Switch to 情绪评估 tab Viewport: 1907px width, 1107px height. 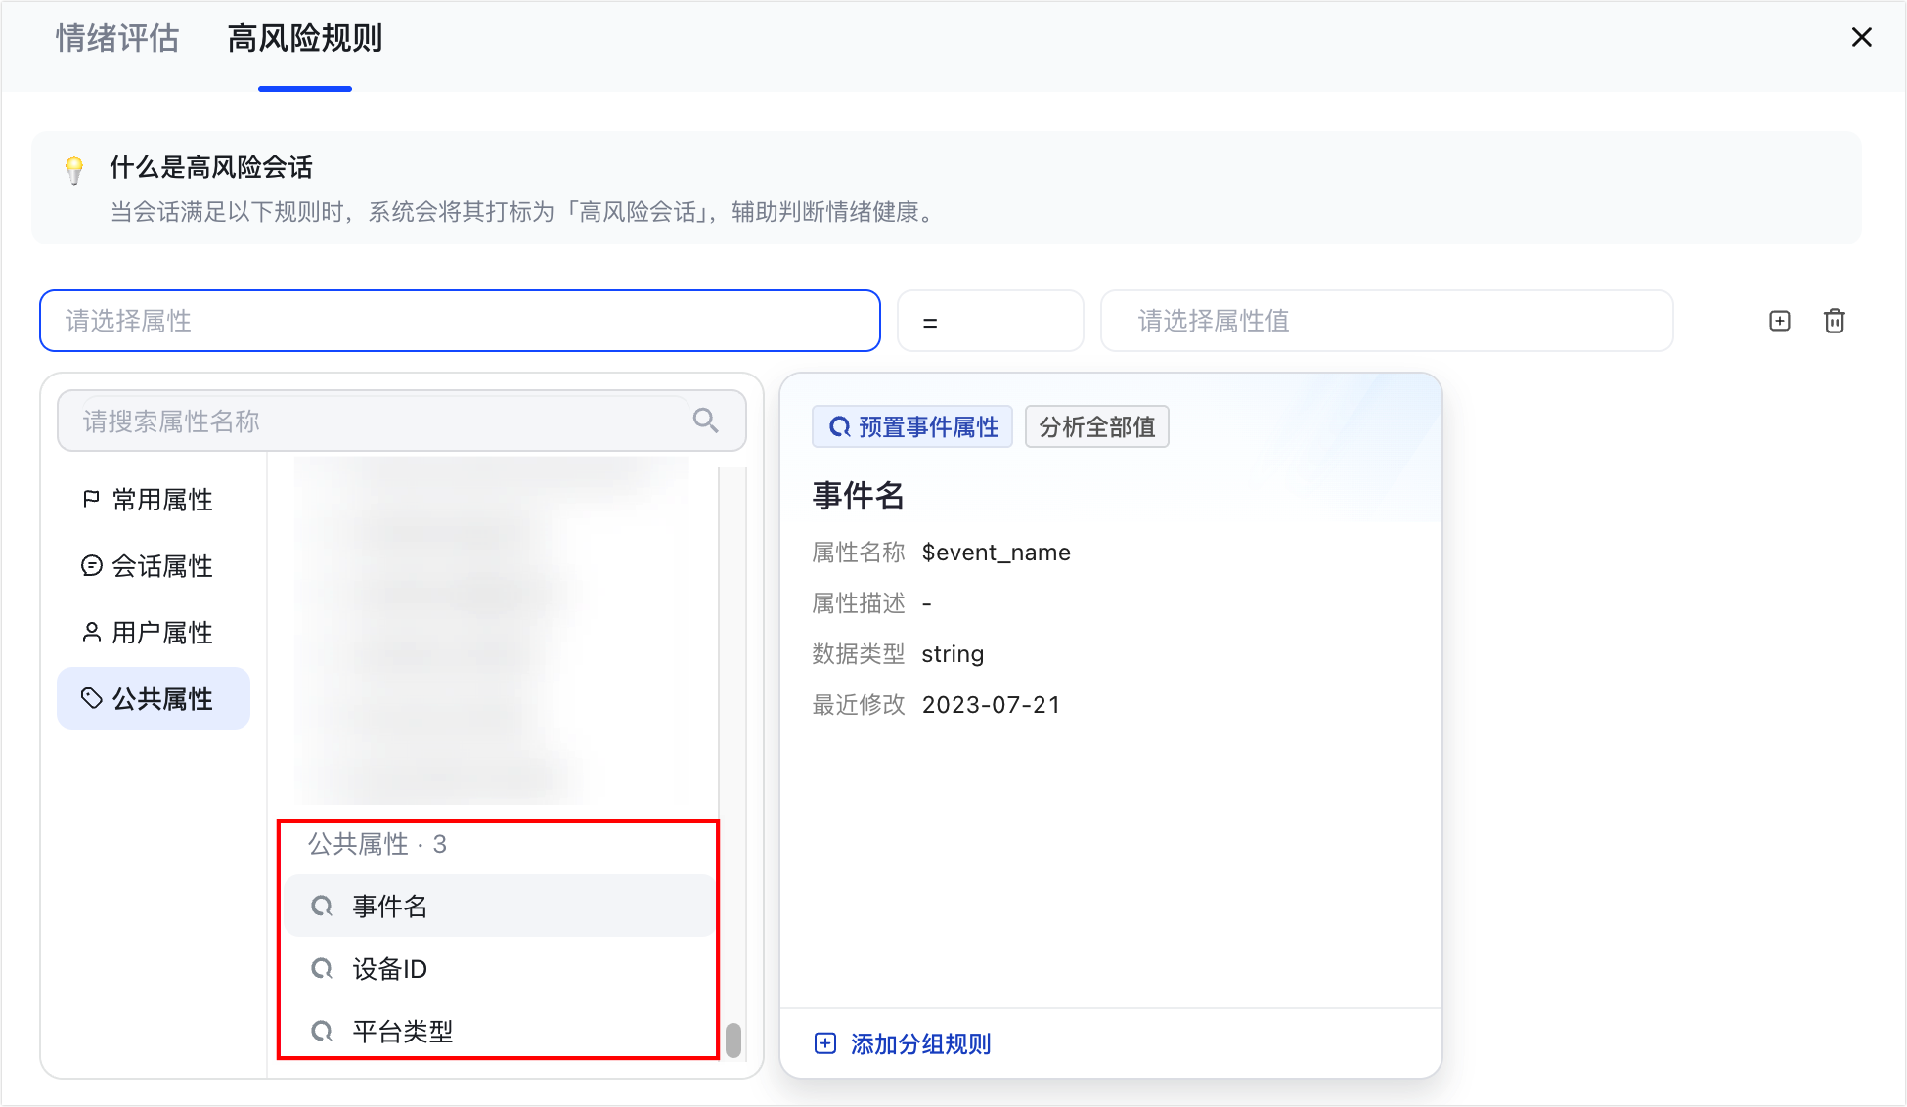point(117,39)
